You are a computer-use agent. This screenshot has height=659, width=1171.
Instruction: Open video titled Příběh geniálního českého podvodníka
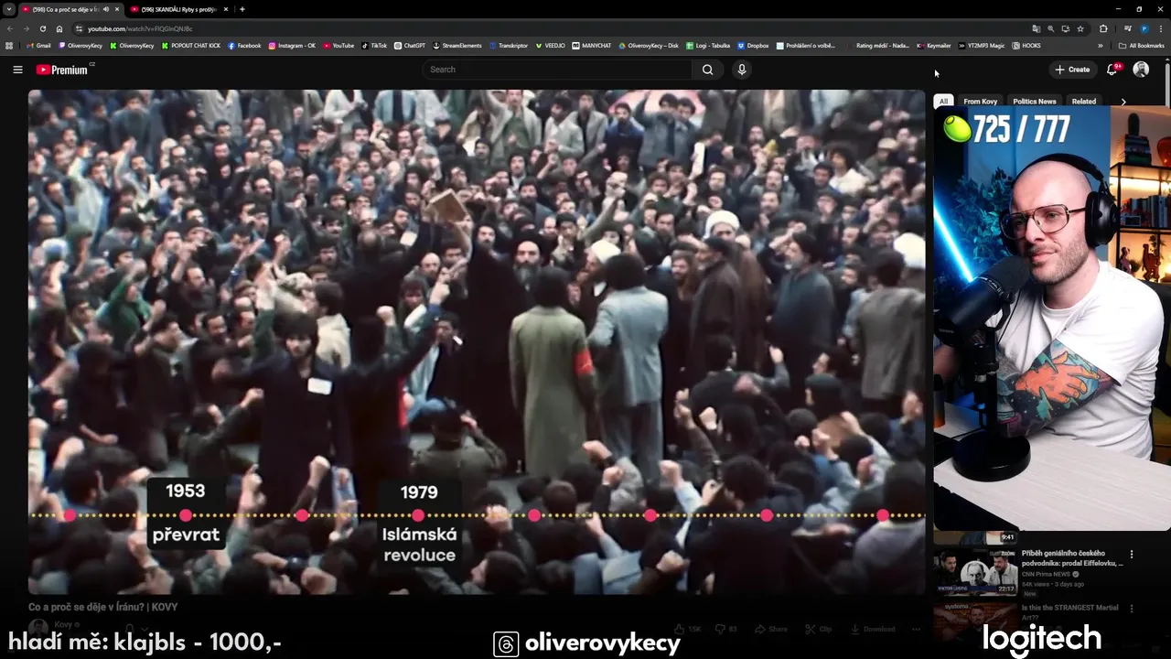point(1072,558)
